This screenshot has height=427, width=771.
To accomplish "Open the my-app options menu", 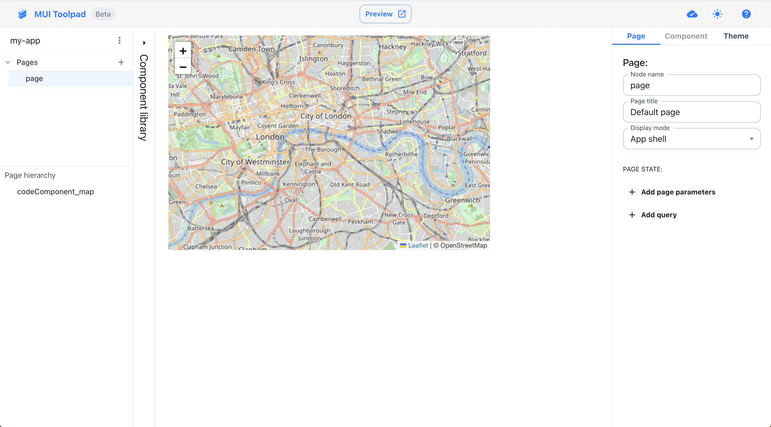I will [x=119, y=40].
